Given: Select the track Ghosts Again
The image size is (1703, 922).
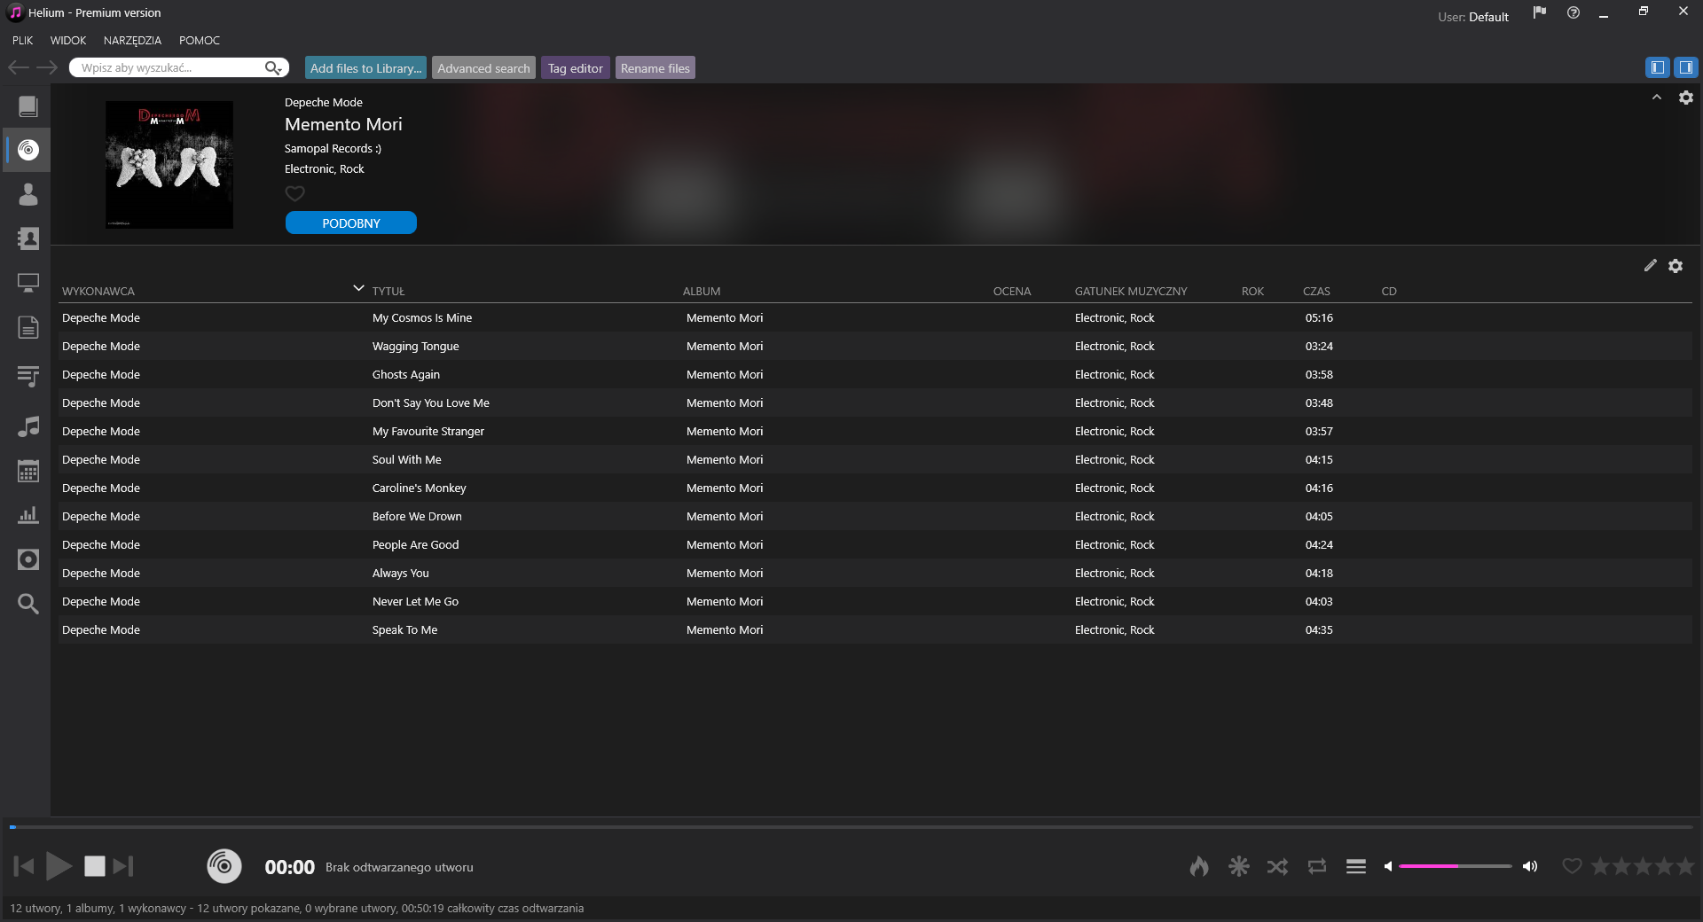Looking at the screenshot, I should click(875, 374).
